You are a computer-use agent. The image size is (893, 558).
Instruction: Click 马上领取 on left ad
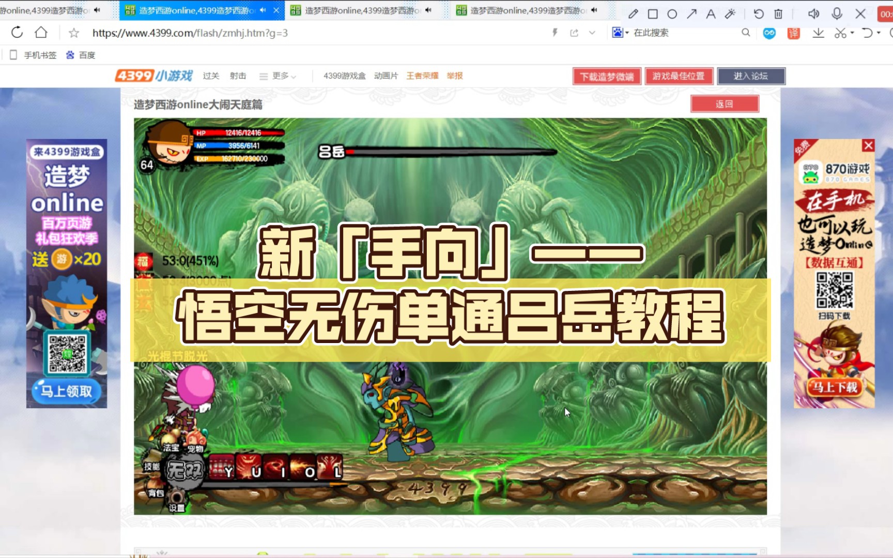click(x=67, y=391)
